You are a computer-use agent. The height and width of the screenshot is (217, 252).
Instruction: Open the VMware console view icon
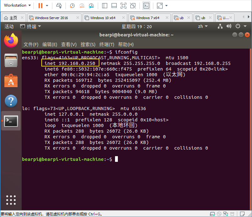(146, 6)
